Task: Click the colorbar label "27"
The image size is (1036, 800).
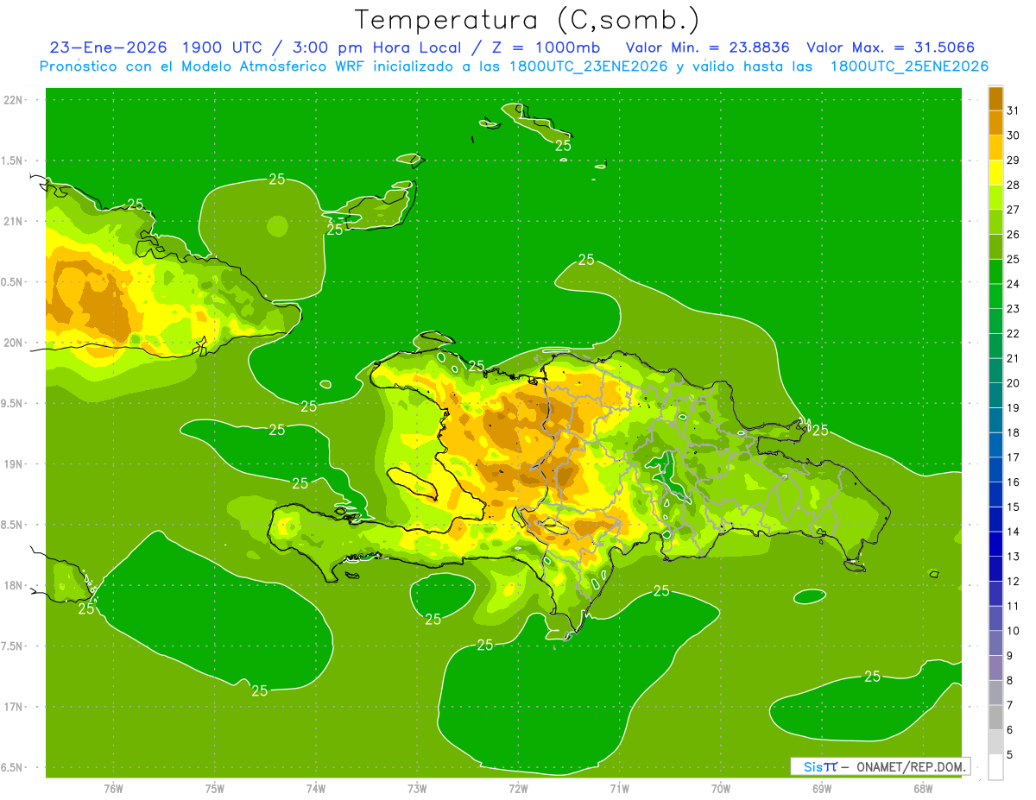Action: [1013, 210]
